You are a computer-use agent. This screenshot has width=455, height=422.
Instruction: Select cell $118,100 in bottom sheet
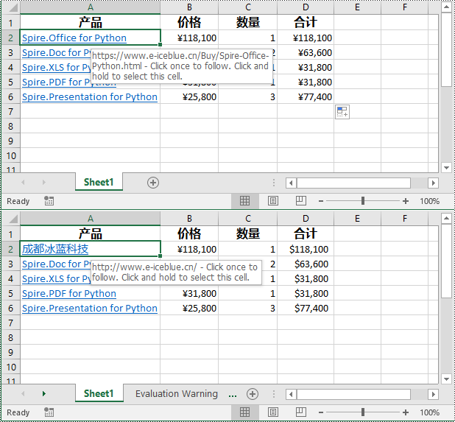point(306,249)
